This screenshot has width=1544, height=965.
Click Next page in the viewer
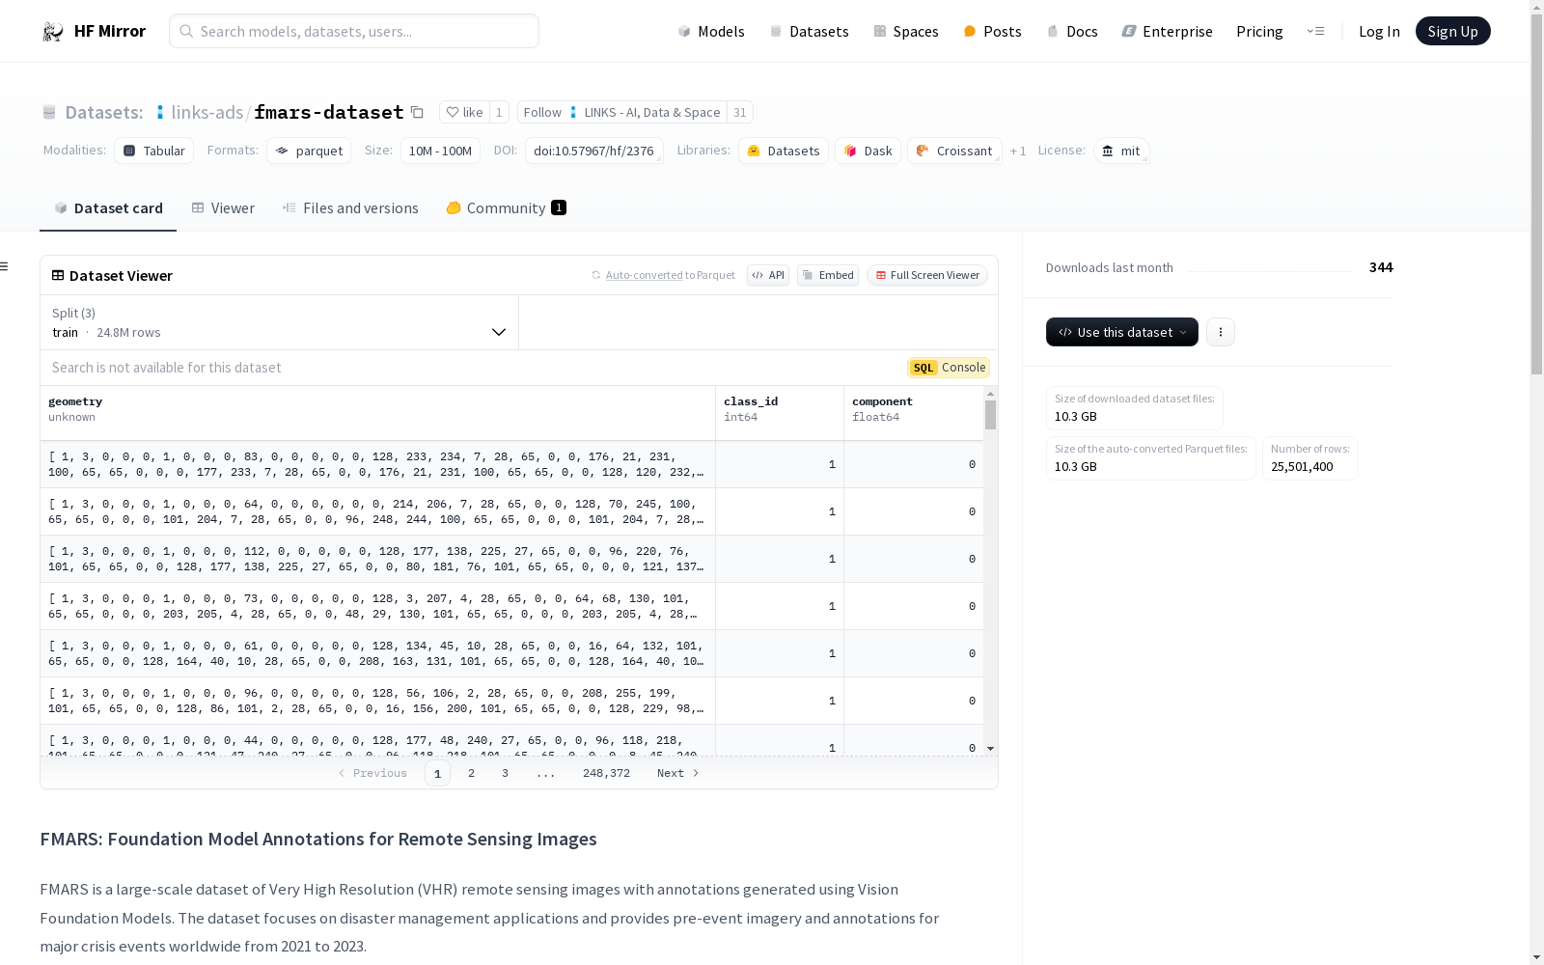coord(678,773)
